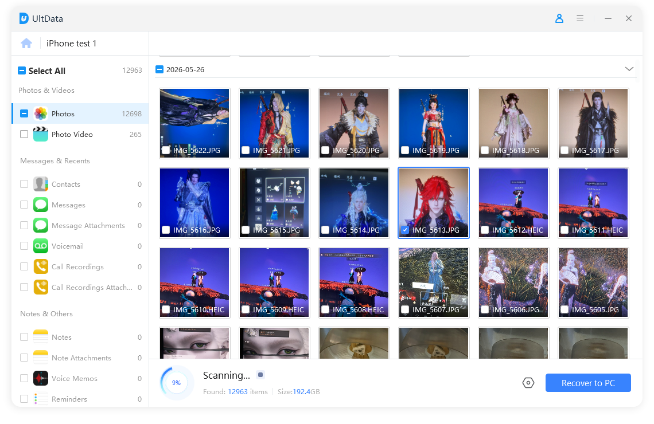
Task: Click the iPhone test 1 breadcrumb
Action: click(71, 44)
